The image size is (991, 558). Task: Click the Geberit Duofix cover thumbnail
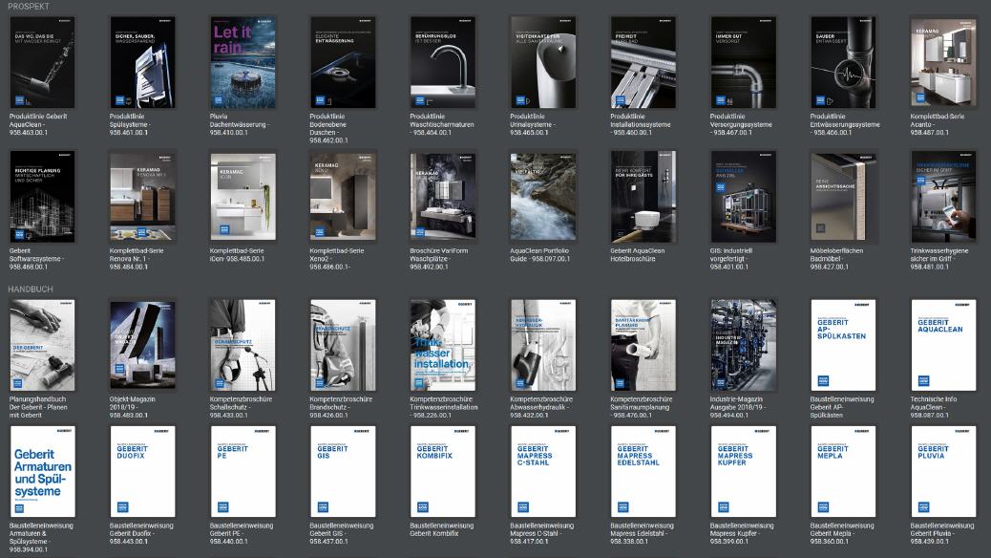(x=142, y=472)
